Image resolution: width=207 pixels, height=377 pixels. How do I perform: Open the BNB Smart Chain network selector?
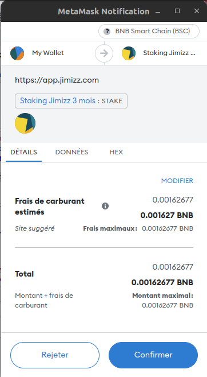tap(149, 31)
